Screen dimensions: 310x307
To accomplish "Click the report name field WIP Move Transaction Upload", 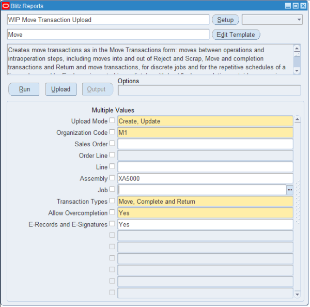I will coord(108,20).
